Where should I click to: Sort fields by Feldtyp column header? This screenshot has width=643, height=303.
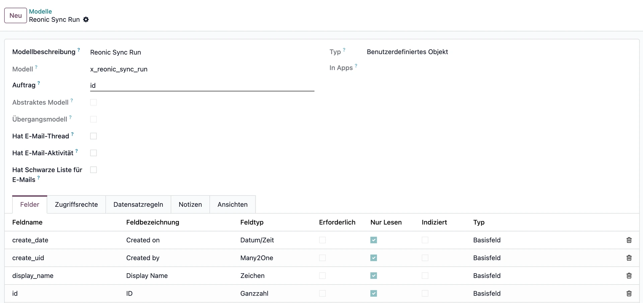coord(252,222)
